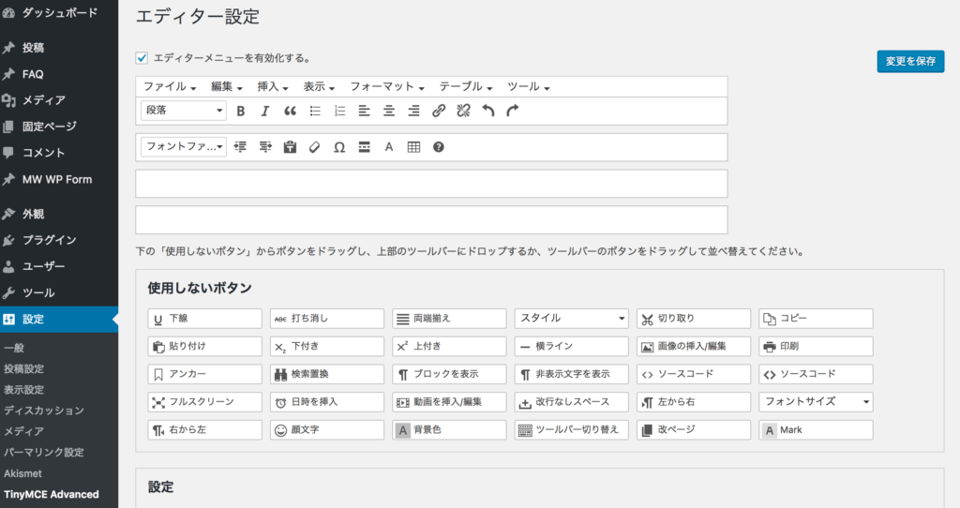Toggle the エディターメニューを有効化する checkbox
The width and height of the screenshot is (960, 508).
point(142,57)
